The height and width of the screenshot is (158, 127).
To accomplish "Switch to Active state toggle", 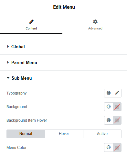I will point(102,134).
